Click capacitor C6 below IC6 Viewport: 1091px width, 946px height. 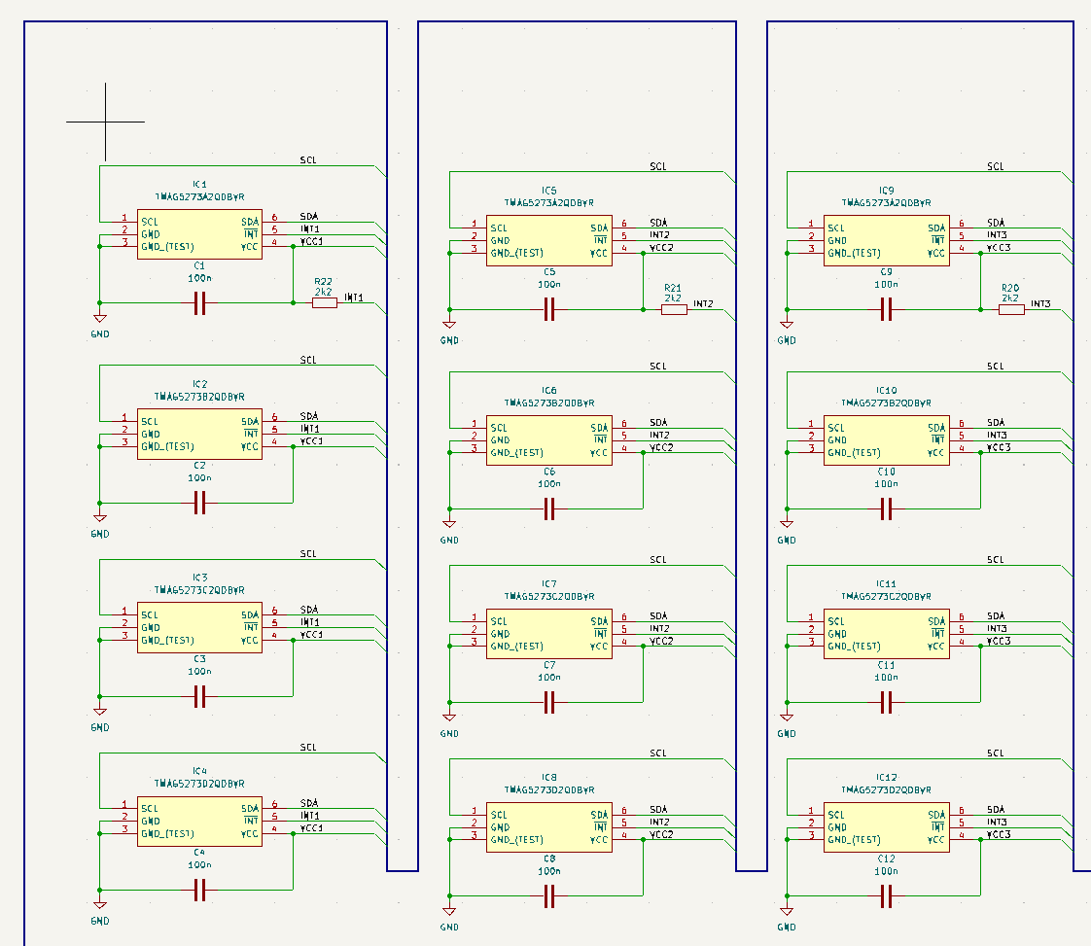[548, 508]
